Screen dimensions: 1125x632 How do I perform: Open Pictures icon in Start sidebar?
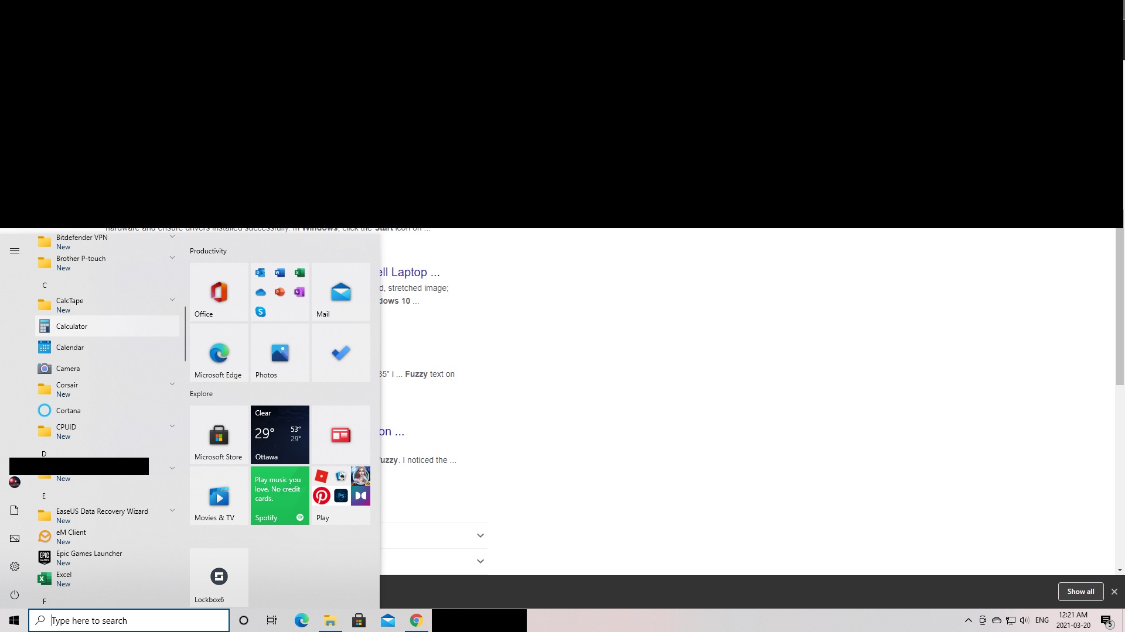click(x=15, y=538)
